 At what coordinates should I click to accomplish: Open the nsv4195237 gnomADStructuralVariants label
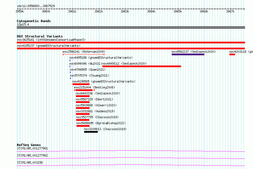pyautogui.click(x=49, y=46)
